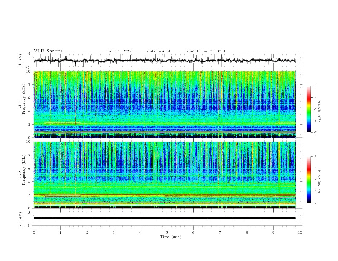Viewport: 338px width, 261px height.
Task: Click the "7" tick on the time axis
Action: 220,232
